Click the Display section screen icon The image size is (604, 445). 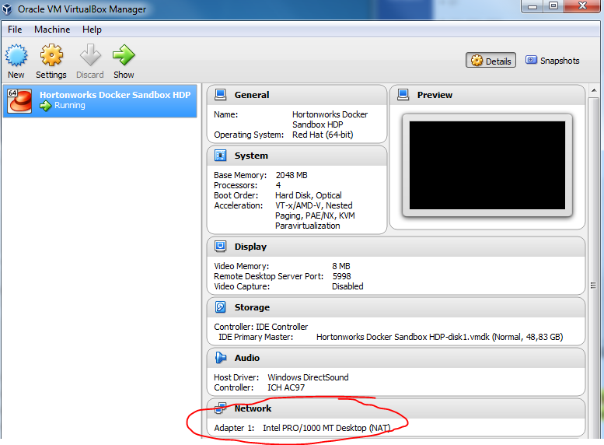(220, 247)
